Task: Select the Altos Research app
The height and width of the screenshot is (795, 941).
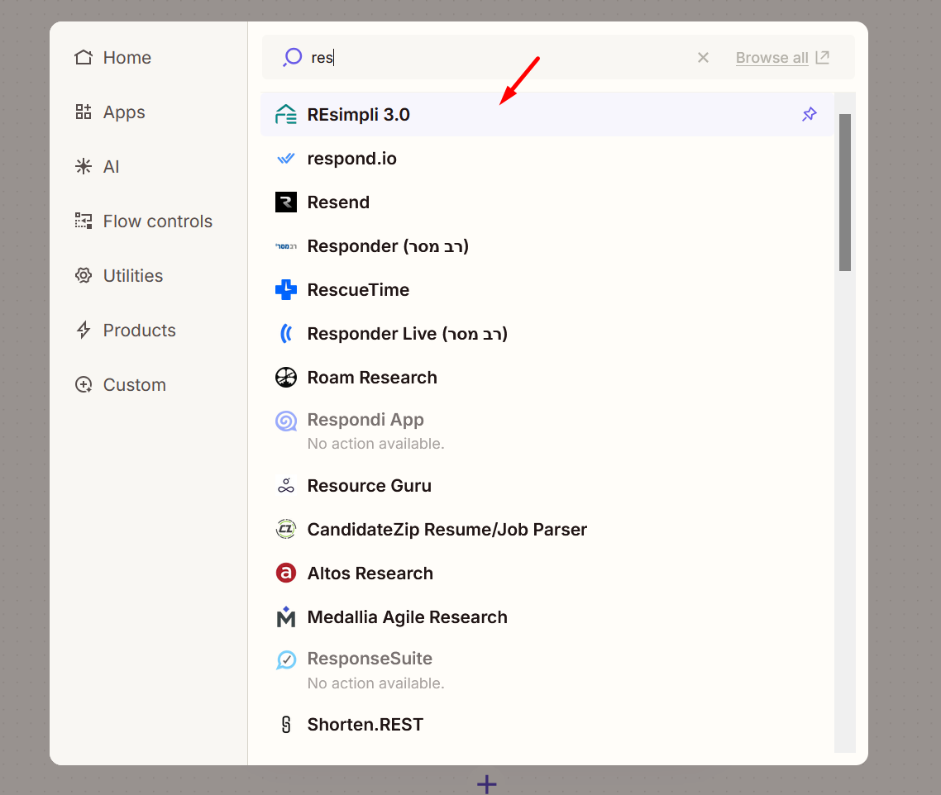Action: 547,573
